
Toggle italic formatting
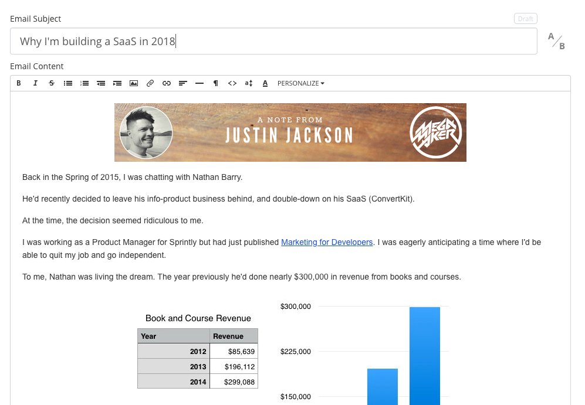point(35,83)
